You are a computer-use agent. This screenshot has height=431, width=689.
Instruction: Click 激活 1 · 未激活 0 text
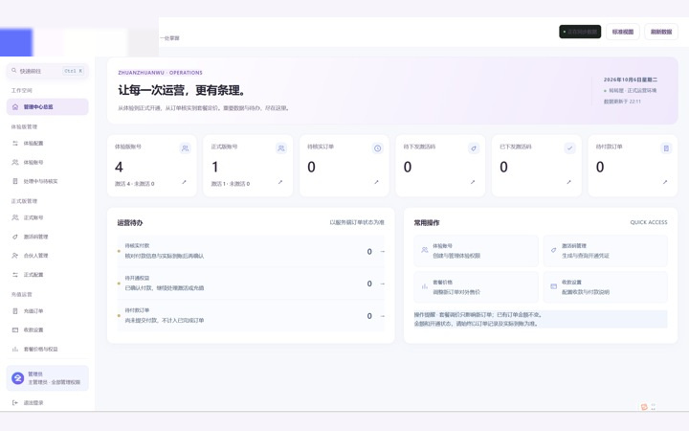pyautogui.click(x=231, y=184)
